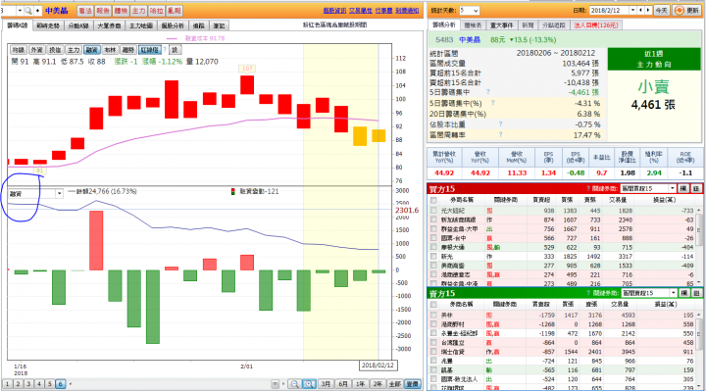Viewport: 706px width, 391px height.
Task: Tick the checkbox for 台灣匯立 row
Action: click(x=433, y=342)
